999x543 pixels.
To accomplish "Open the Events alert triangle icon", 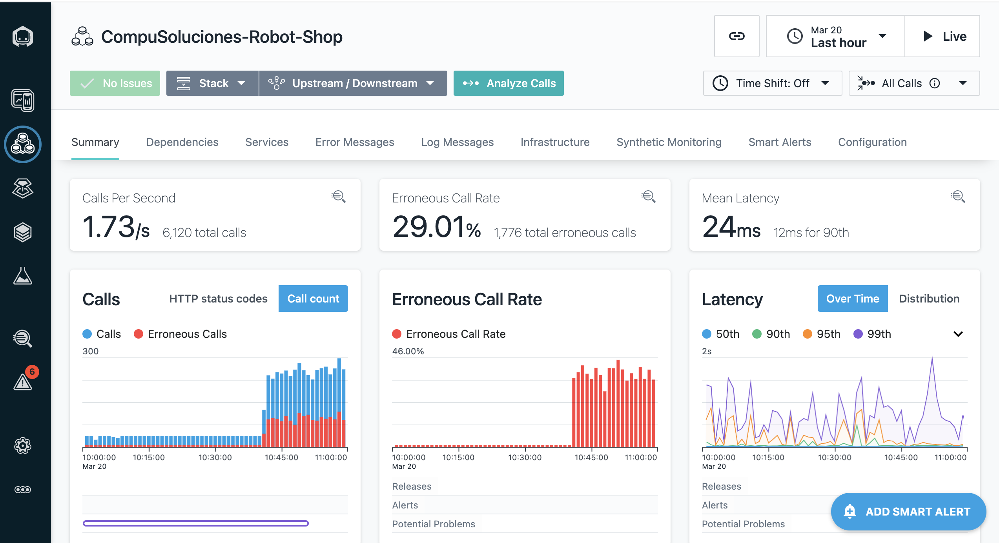I will 23,382.
